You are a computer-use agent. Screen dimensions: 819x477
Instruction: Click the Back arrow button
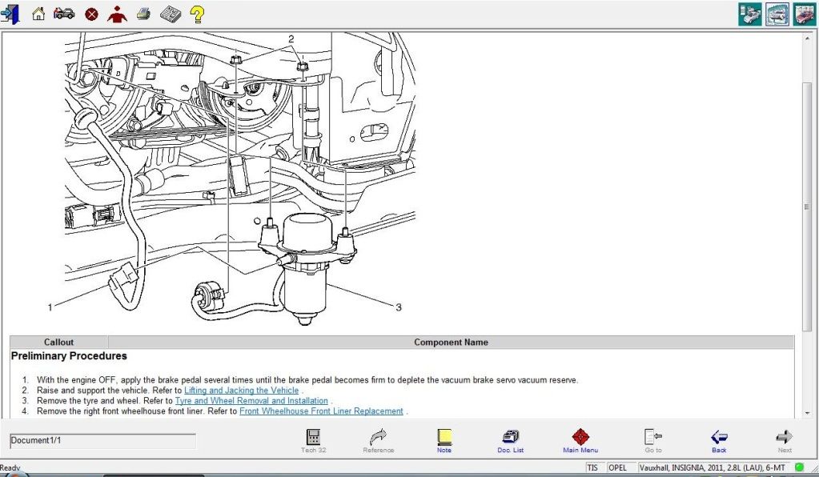pyautogui.click(x=719, y=440)
